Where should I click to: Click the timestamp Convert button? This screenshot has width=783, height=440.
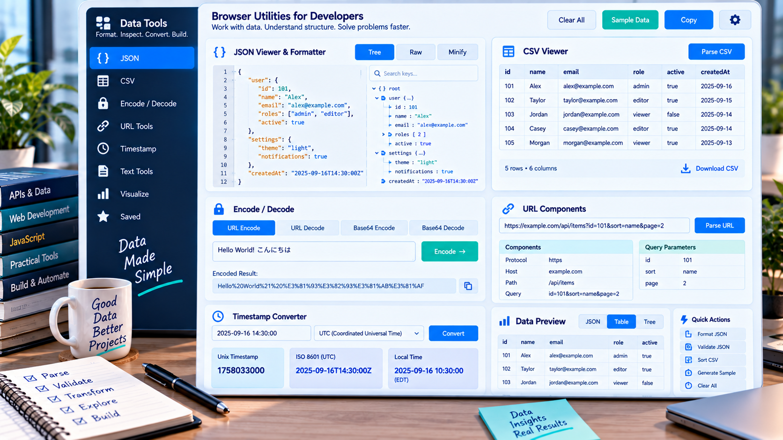coord(453,333)
